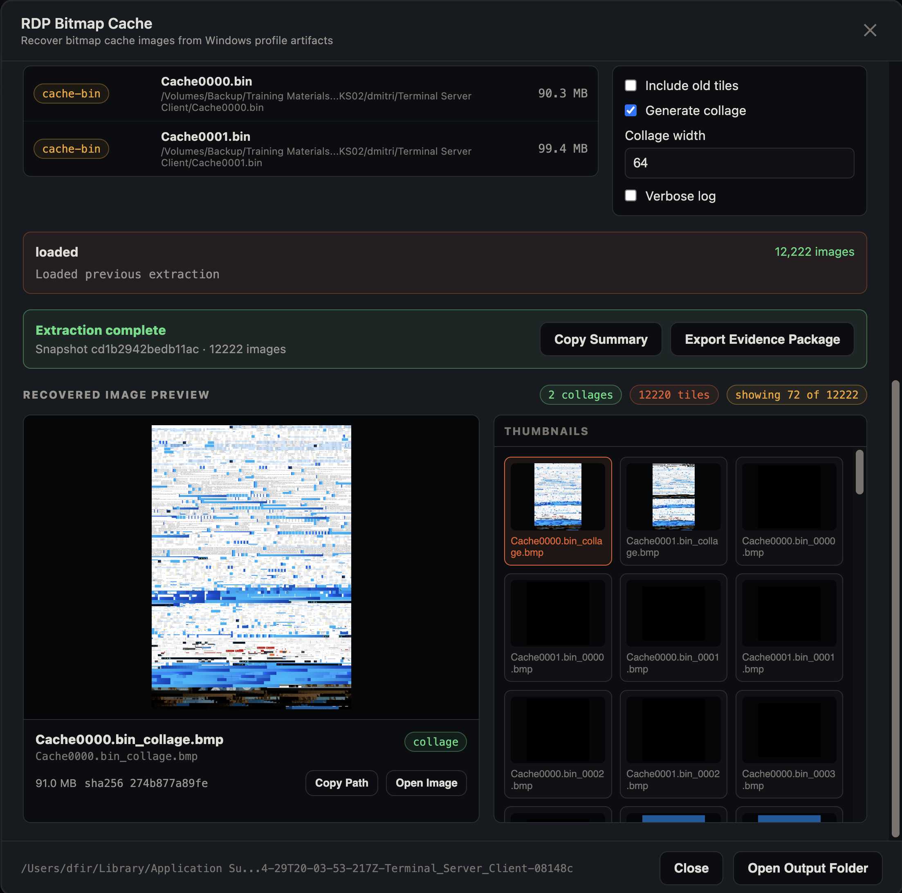Click the thumbnails panel scrollbar
The height and width of the screenshot is (893, 902).
859,472
